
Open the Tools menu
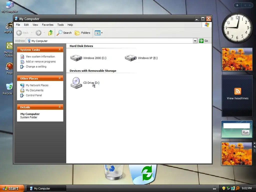point(60,25)
